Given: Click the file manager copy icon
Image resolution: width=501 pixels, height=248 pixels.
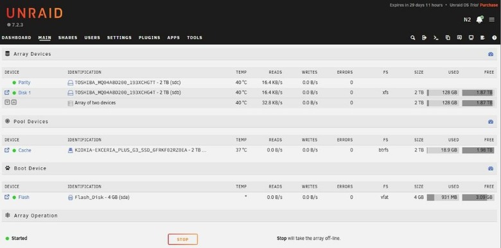Looking at the screenshot, I should coord(448,38).
